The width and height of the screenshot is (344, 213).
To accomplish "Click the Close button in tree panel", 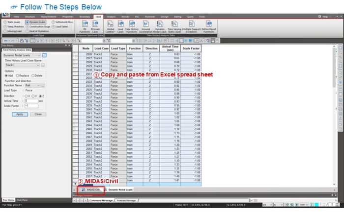I will tap(38, 115).
